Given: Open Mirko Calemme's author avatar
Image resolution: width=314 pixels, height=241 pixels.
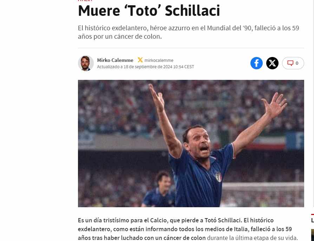Looking at the screenshot, I should click(86, 63).
